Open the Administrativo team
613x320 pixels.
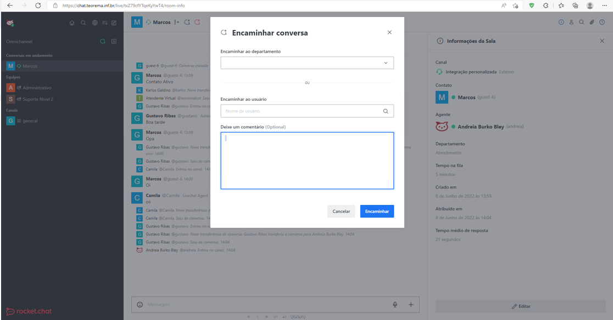(62, 88)
